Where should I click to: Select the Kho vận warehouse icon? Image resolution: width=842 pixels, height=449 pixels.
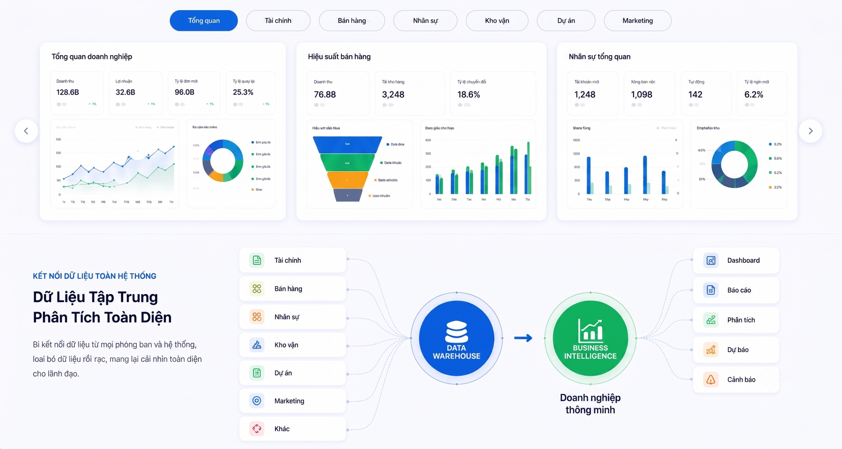(257, 345)
